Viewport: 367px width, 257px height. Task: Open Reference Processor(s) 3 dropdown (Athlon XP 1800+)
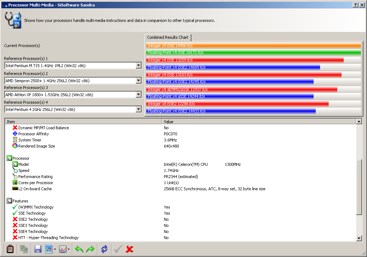(x=139, y=95)
